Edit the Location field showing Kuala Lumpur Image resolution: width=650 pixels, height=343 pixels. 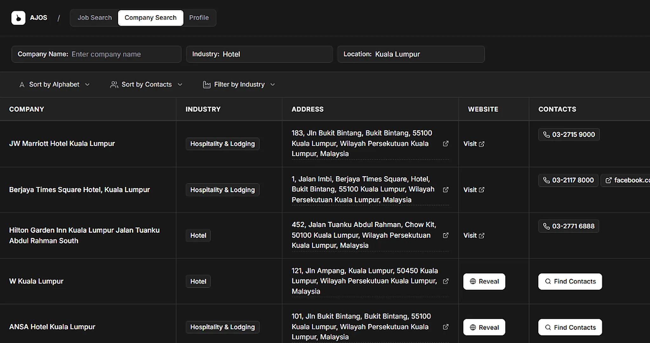411,54
